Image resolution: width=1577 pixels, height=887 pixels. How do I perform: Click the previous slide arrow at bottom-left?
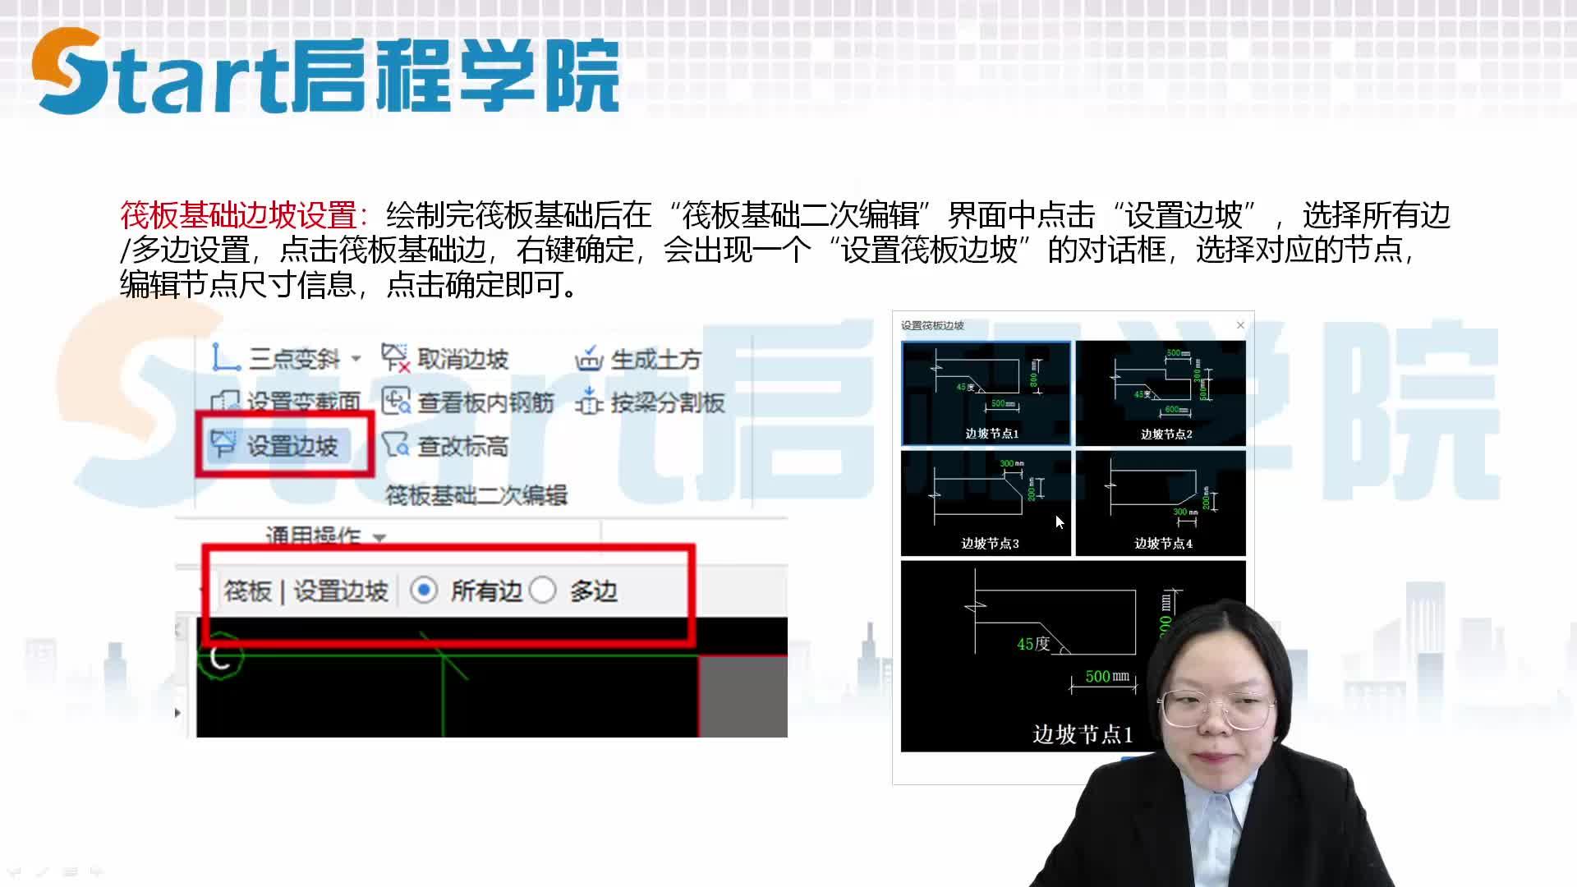click(14, 871)
